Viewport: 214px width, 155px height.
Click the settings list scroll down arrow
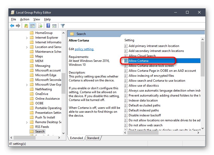(202, 128)
